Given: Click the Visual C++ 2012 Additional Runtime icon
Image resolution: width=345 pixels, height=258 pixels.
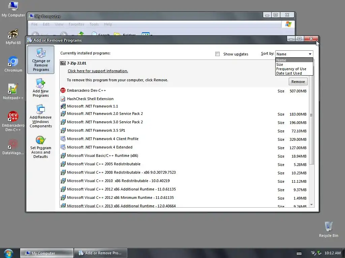Looking at the screenshot, I should (63, 189).
